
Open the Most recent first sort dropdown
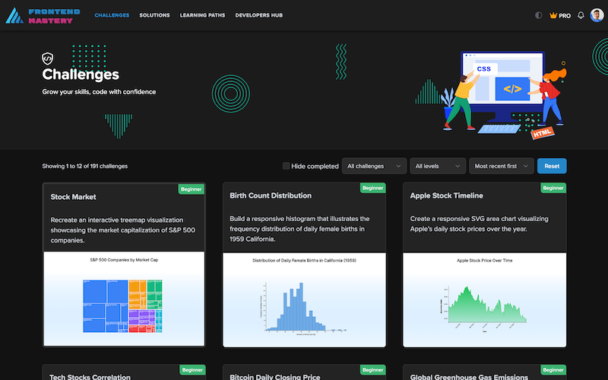point(501,166)
